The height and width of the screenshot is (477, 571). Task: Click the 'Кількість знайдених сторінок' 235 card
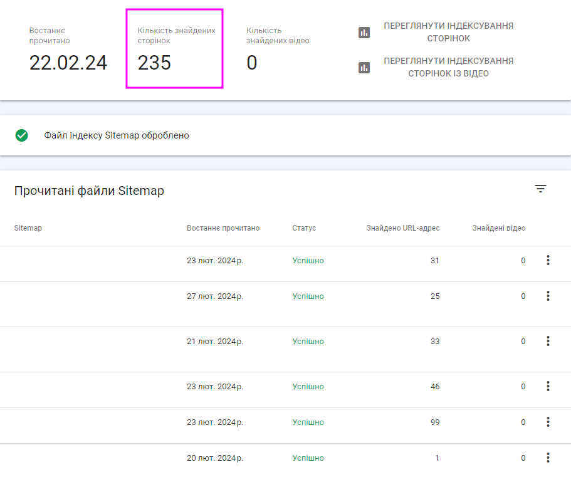coord(174,49)
